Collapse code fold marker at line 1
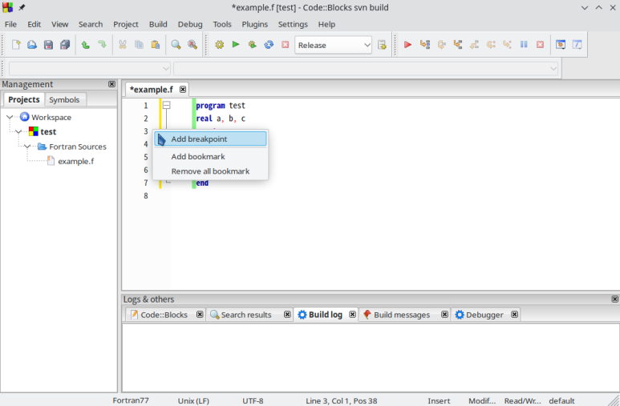The height and width of the screenshot is (406, 620). (167, 105)
